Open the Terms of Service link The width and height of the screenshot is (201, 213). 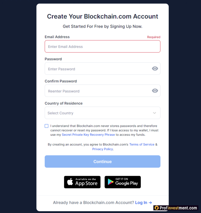coord(142,144)
